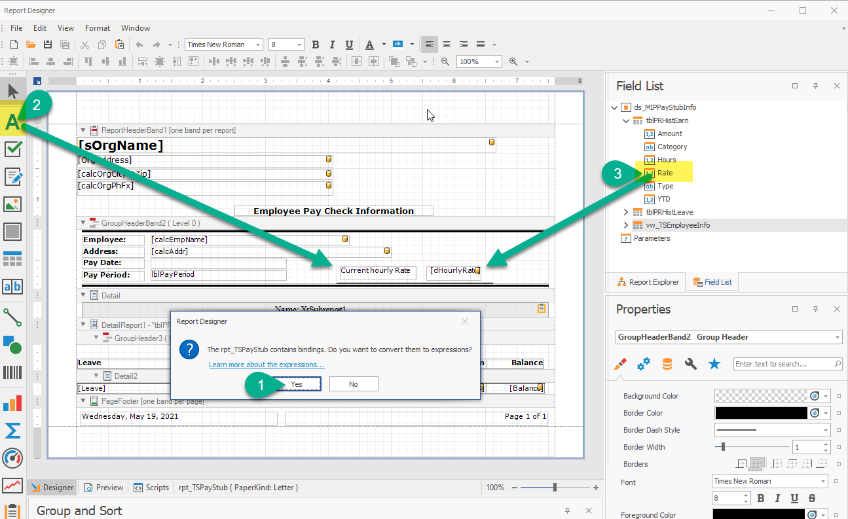Switch to the Preview tab
Screen dimensions: 848x519
[104, 488]
